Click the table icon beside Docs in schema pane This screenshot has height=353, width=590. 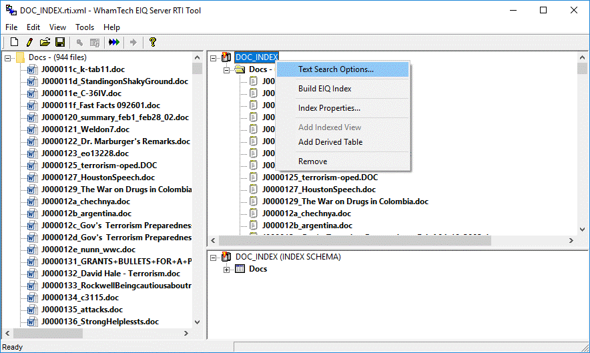coord(240,269)
